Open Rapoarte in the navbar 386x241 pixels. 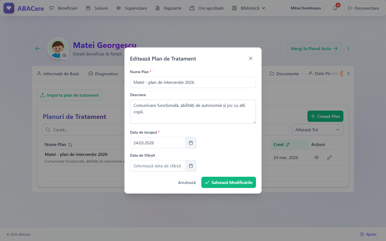(168, 8)
